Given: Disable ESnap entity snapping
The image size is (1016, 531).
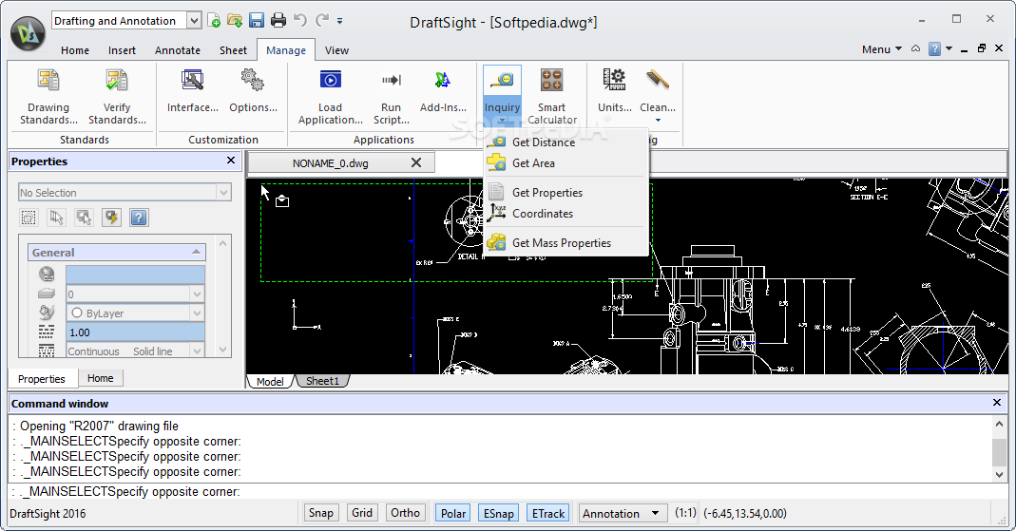Looking at the screenshot, I should pos(498,514).
